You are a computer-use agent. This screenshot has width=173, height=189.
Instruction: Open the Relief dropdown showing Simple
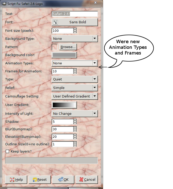click(75, 88)
